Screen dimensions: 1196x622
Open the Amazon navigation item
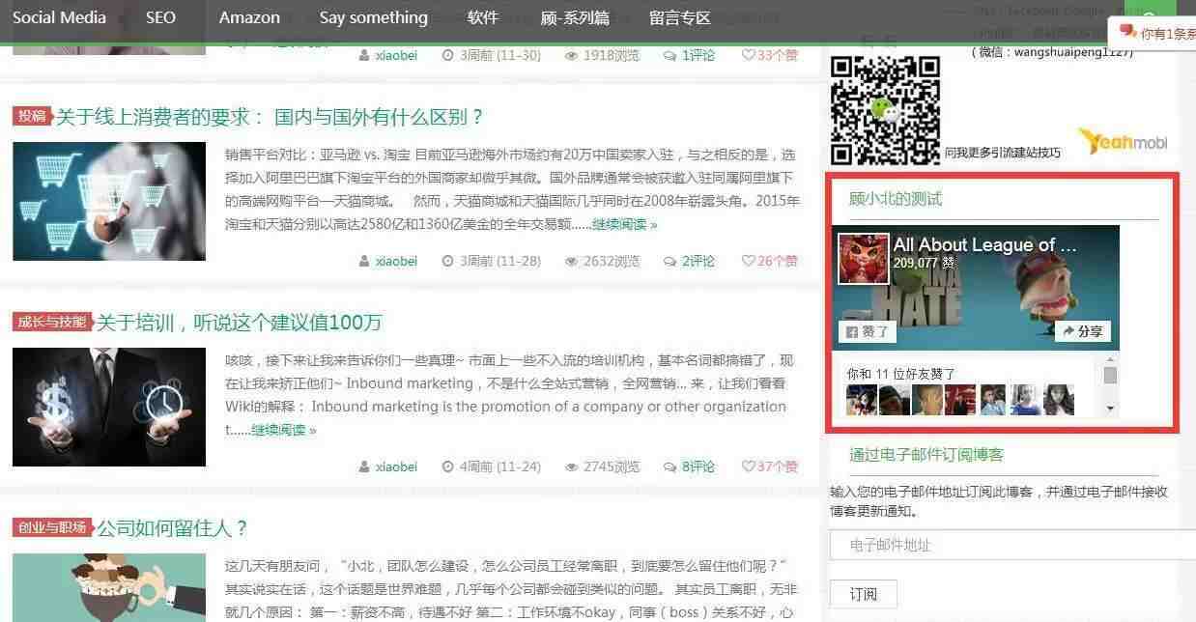coord(249,17)
